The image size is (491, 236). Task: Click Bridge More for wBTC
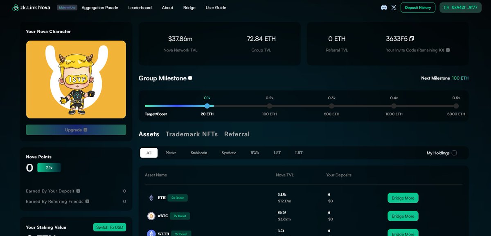(x=403, y=216)
